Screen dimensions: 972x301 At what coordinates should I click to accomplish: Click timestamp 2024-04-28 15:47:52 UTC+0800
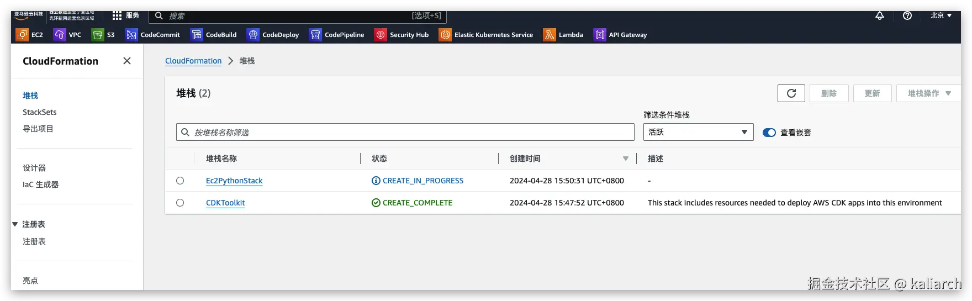coord(567,203)
